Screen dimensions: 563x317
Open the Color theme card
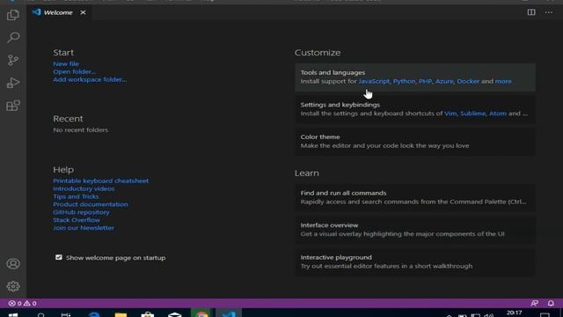[x=415, y=142]
